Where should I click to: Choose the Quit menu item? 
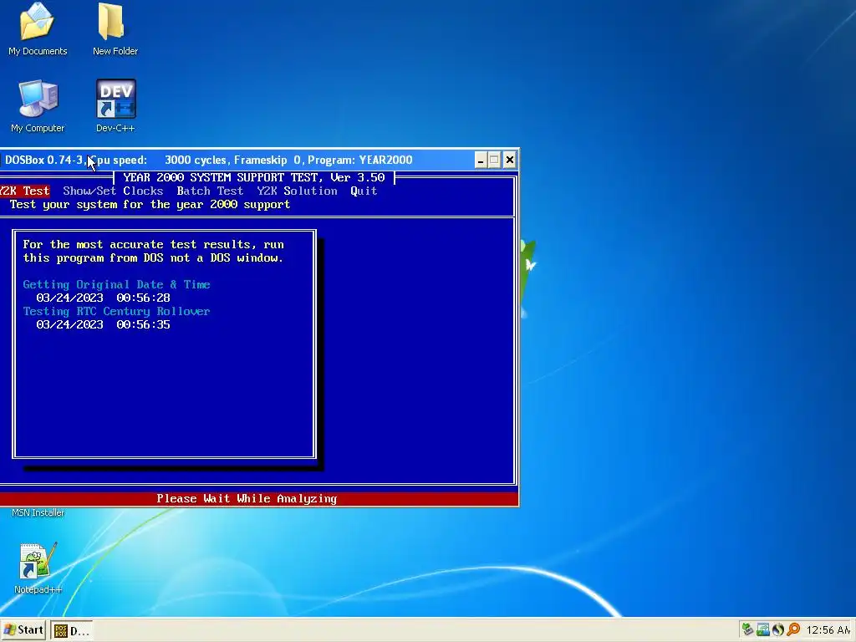[x=364, y=191]
